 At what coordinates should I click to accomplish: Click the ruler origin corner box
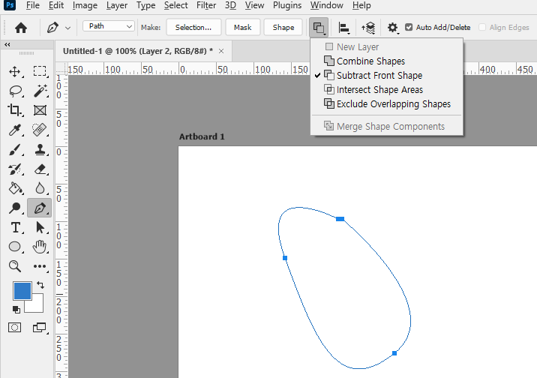[61, 68]
